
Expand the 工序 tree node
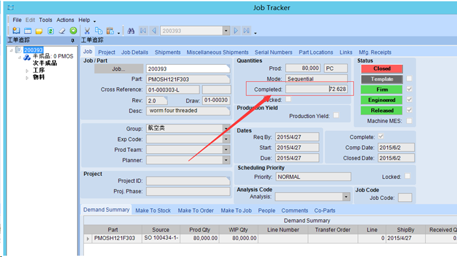pos(27,71)
